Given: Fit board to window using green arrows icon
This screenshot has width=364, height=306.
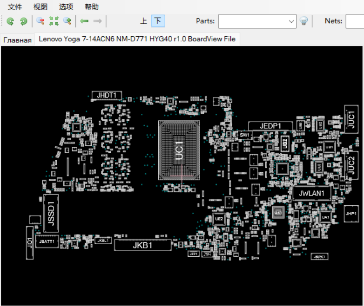Looking at the screenshot, I should [x=54, y=21].
